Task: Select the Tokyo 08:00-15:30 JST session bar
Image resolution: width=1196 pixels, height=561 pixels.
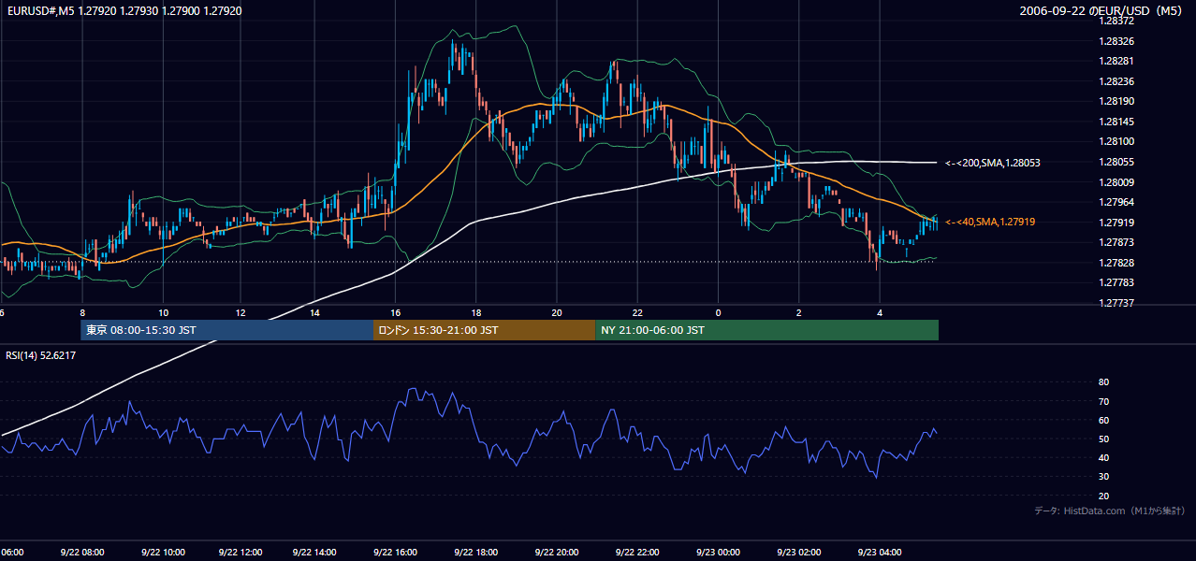Action: click(226, 330)
